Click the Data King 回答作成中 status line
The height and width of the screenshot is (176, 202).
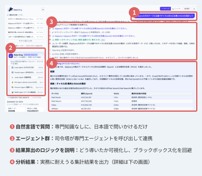[64, 50]
